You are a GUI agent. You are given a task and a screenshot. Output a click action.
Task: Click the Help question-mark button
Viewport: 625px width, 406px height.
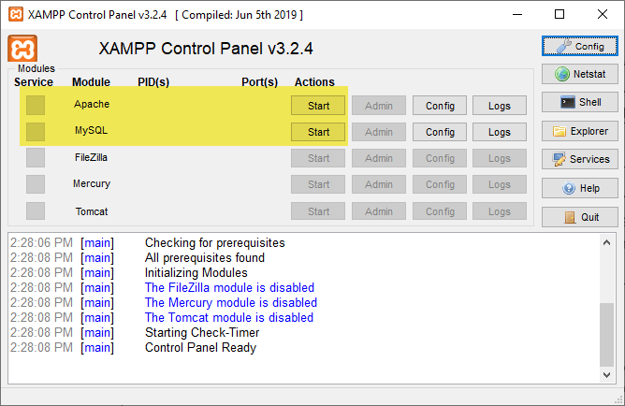tap(579, 188)
